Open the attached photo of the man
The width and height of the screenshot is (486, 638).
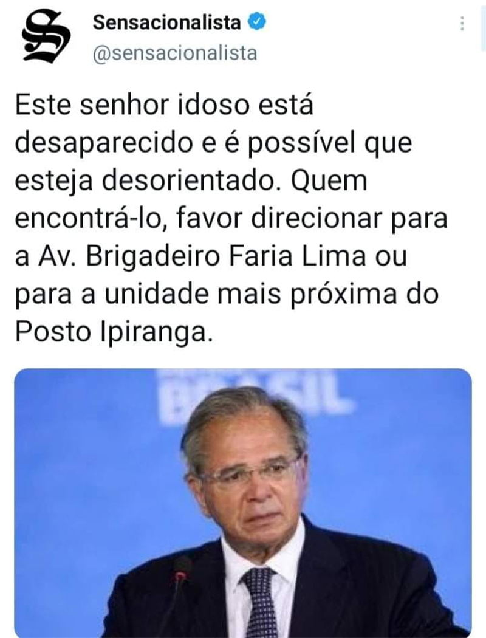click(243, 503)
